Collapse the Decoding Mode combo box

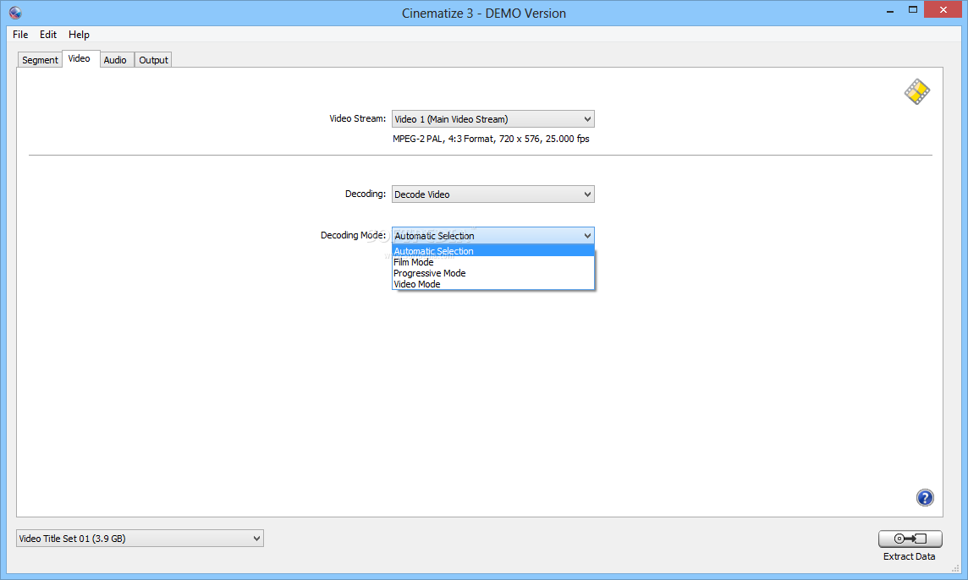492,236
